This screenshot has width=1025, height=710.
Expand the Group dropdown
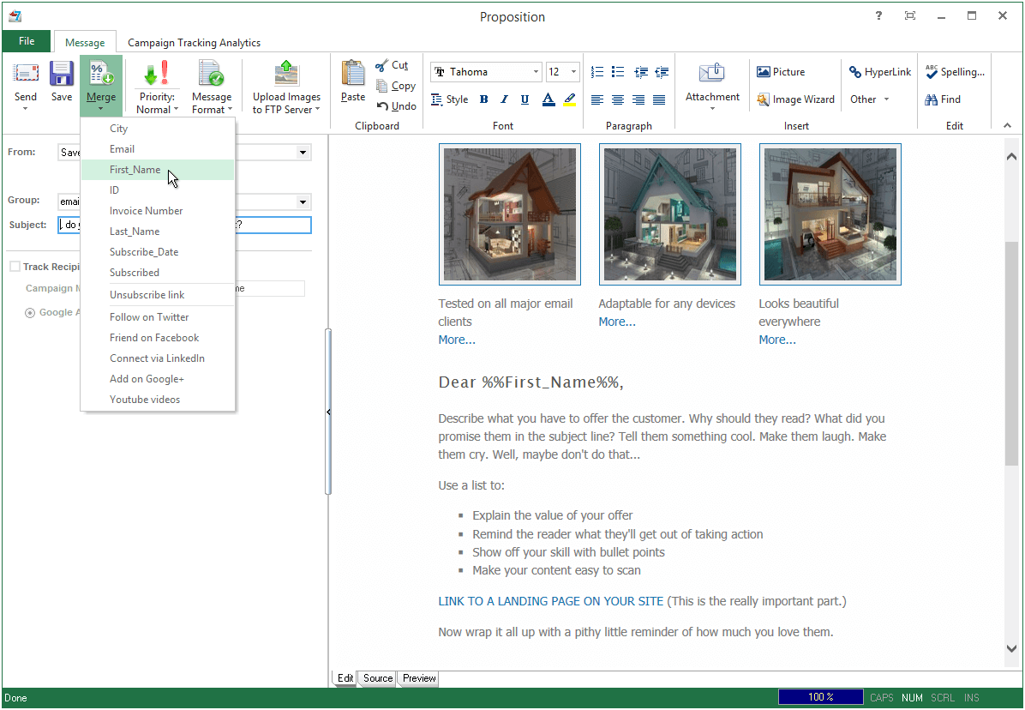tap(303, 202)
